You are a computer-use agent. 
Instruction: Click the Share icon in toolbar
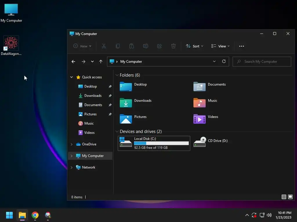coord(160,46)
